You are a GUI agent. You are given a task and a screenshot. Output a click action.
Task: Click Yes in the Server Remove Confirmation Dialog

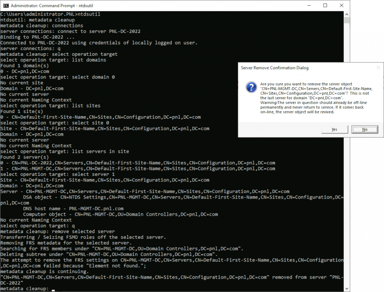click(334, 130)
